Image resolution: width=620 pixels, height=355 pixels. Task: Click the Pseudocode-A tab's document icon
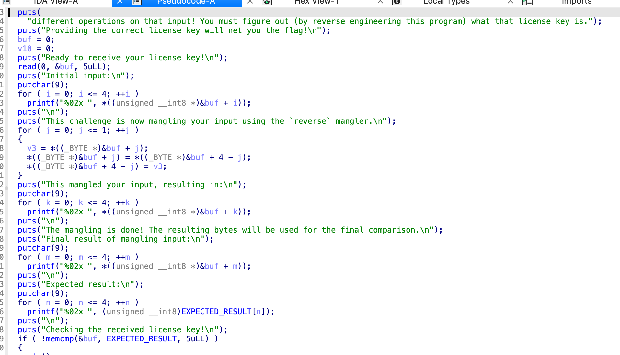pyautogui.click(x=137, y=2)
